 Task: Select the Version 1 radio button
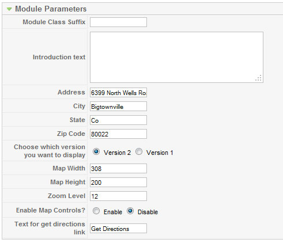point(139,151)
